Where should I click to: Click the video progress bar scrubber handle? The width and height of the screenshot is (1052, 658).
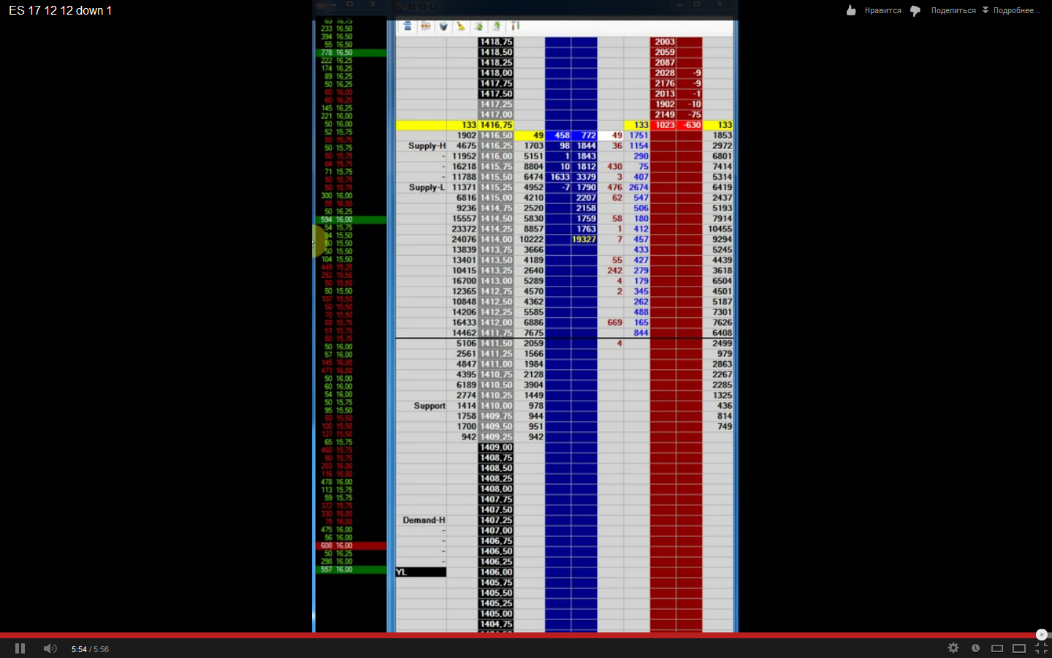[x=1042, y=635]
